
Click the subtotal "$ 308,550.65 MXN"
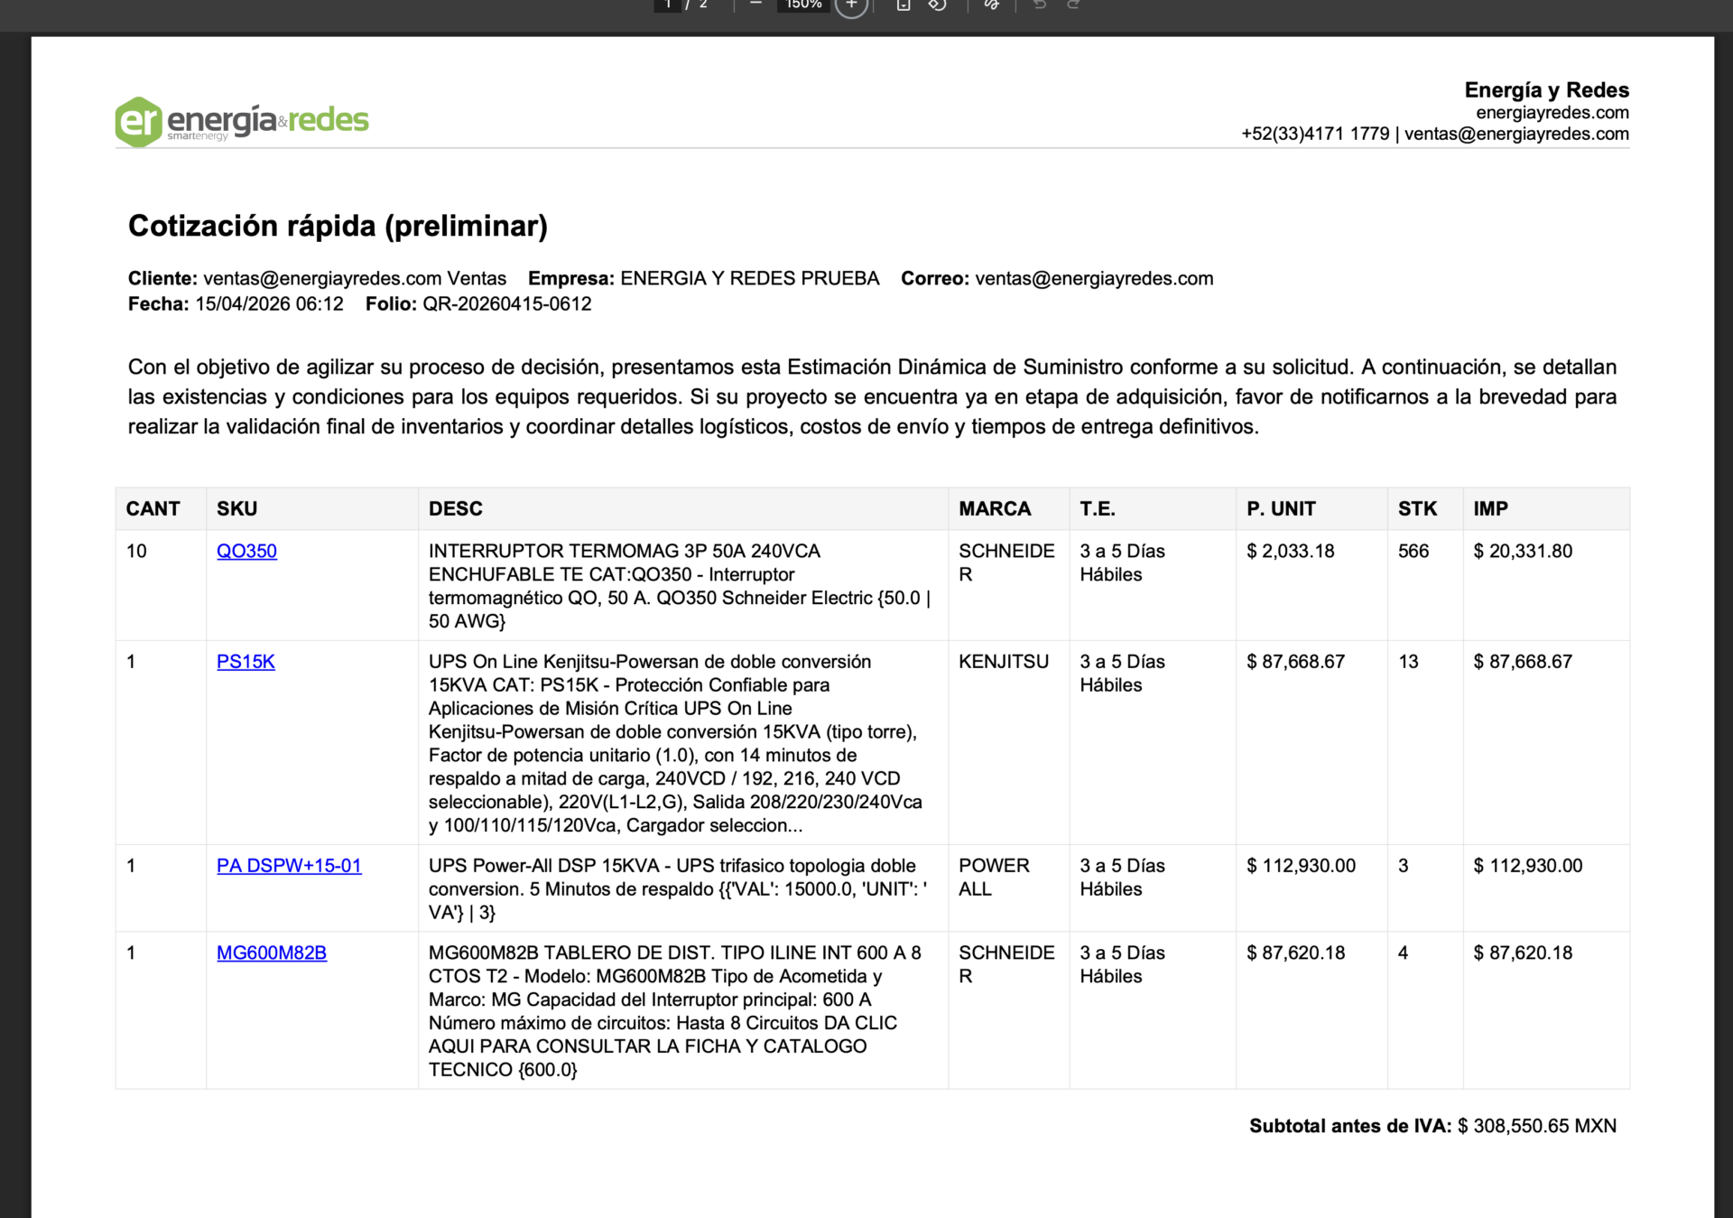(1537, 1126)
